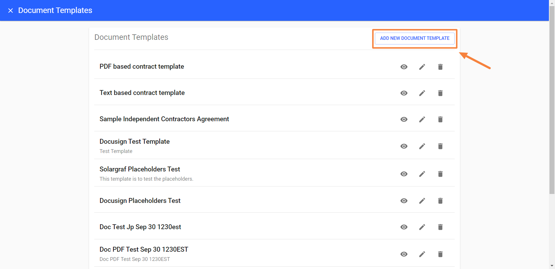Viewport: 555px width, 269px height.
Task: Delete the PDF based contract template
Action: 440,67
